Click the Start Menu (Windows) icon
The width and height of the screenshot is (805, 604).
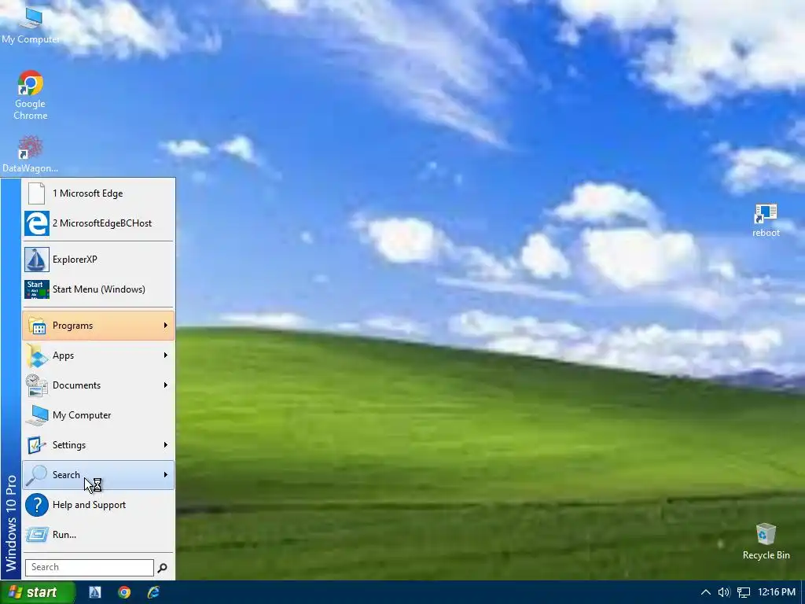tap(37, 289)
